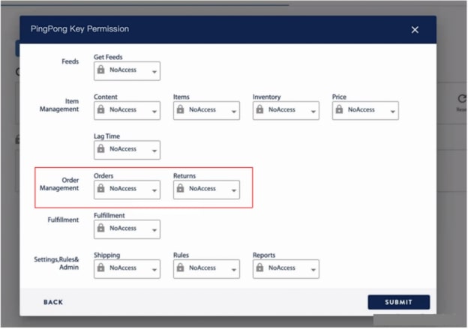Click the lock icon in Items field
Viewport: 468px width, 329px height.
pos(180,109)
